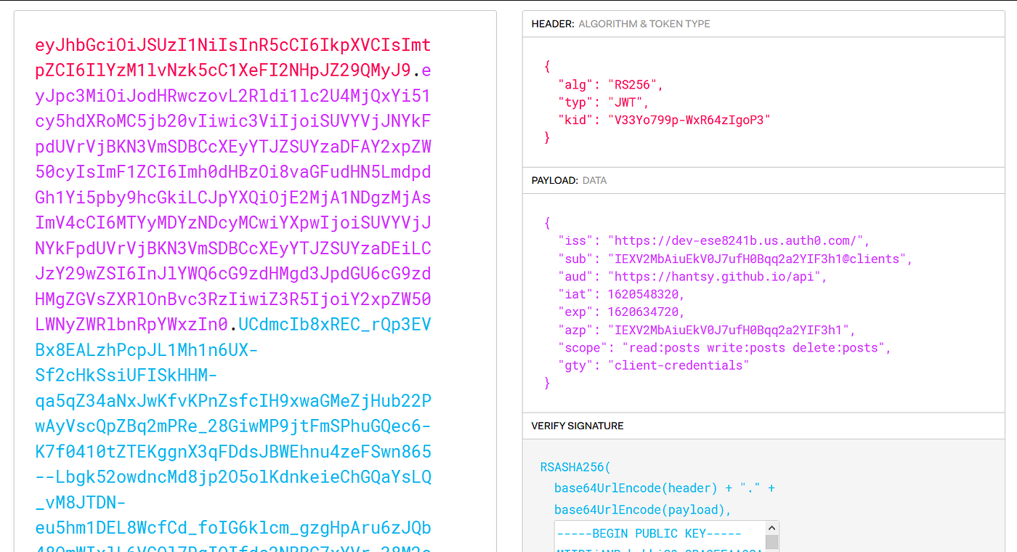The image size is (1017, 552).
Task: Click into the BEGIN PUBLIC KEY text box
Action: point(660,536)
